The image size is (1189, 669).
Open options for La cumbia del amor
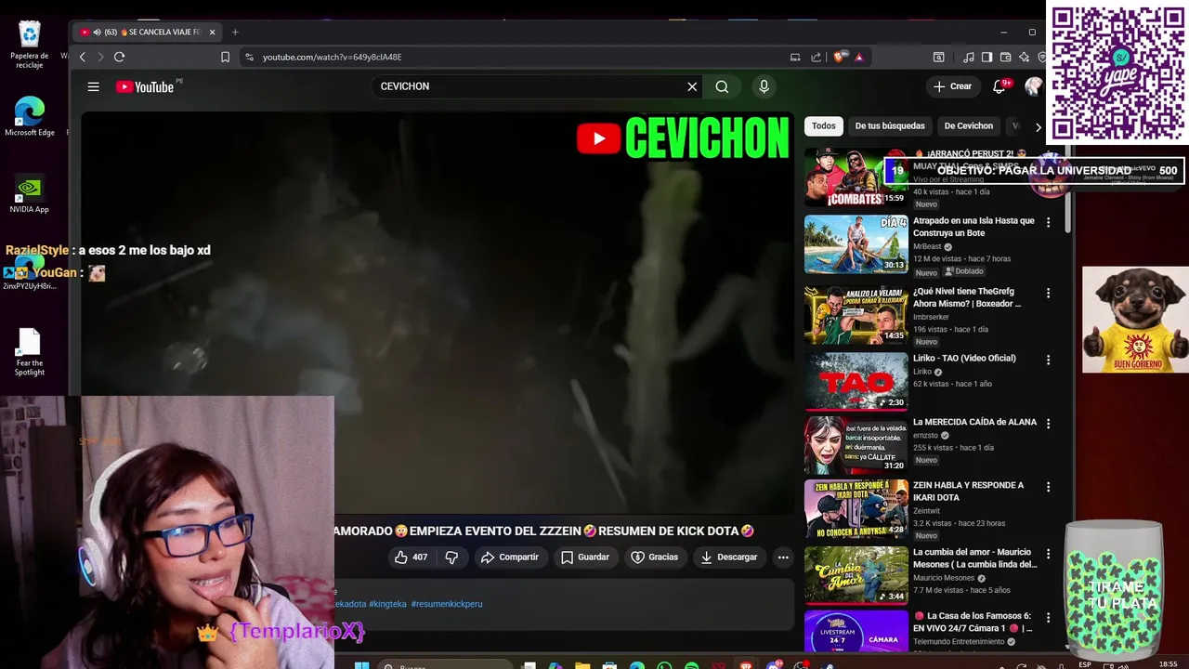point(1048,554)
